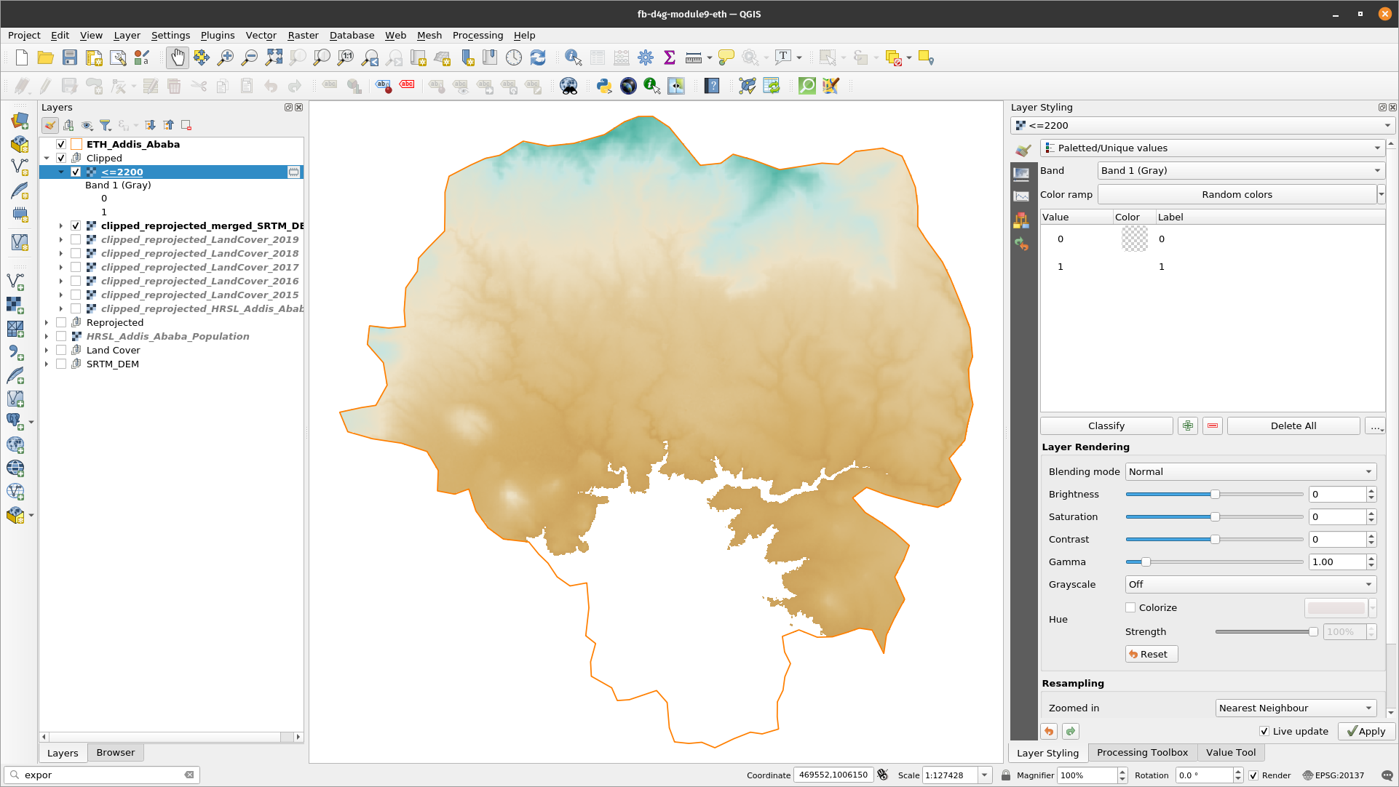Open the Processing menu

click(x=477, y=36)
